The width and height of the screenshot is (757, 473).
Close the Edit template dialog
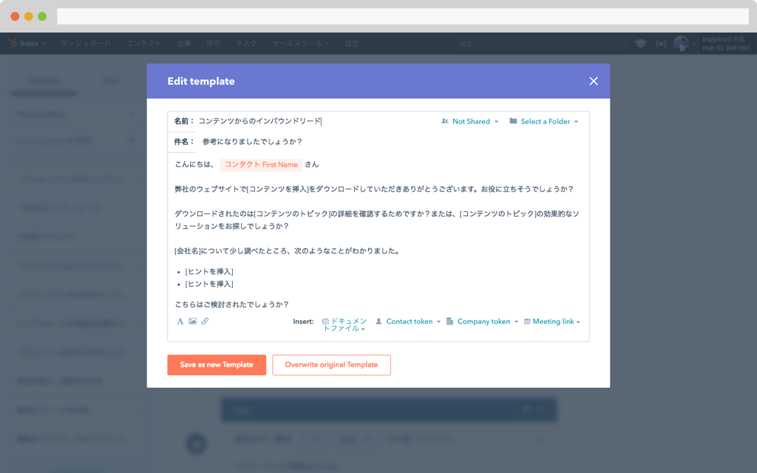tap(594, 81)
